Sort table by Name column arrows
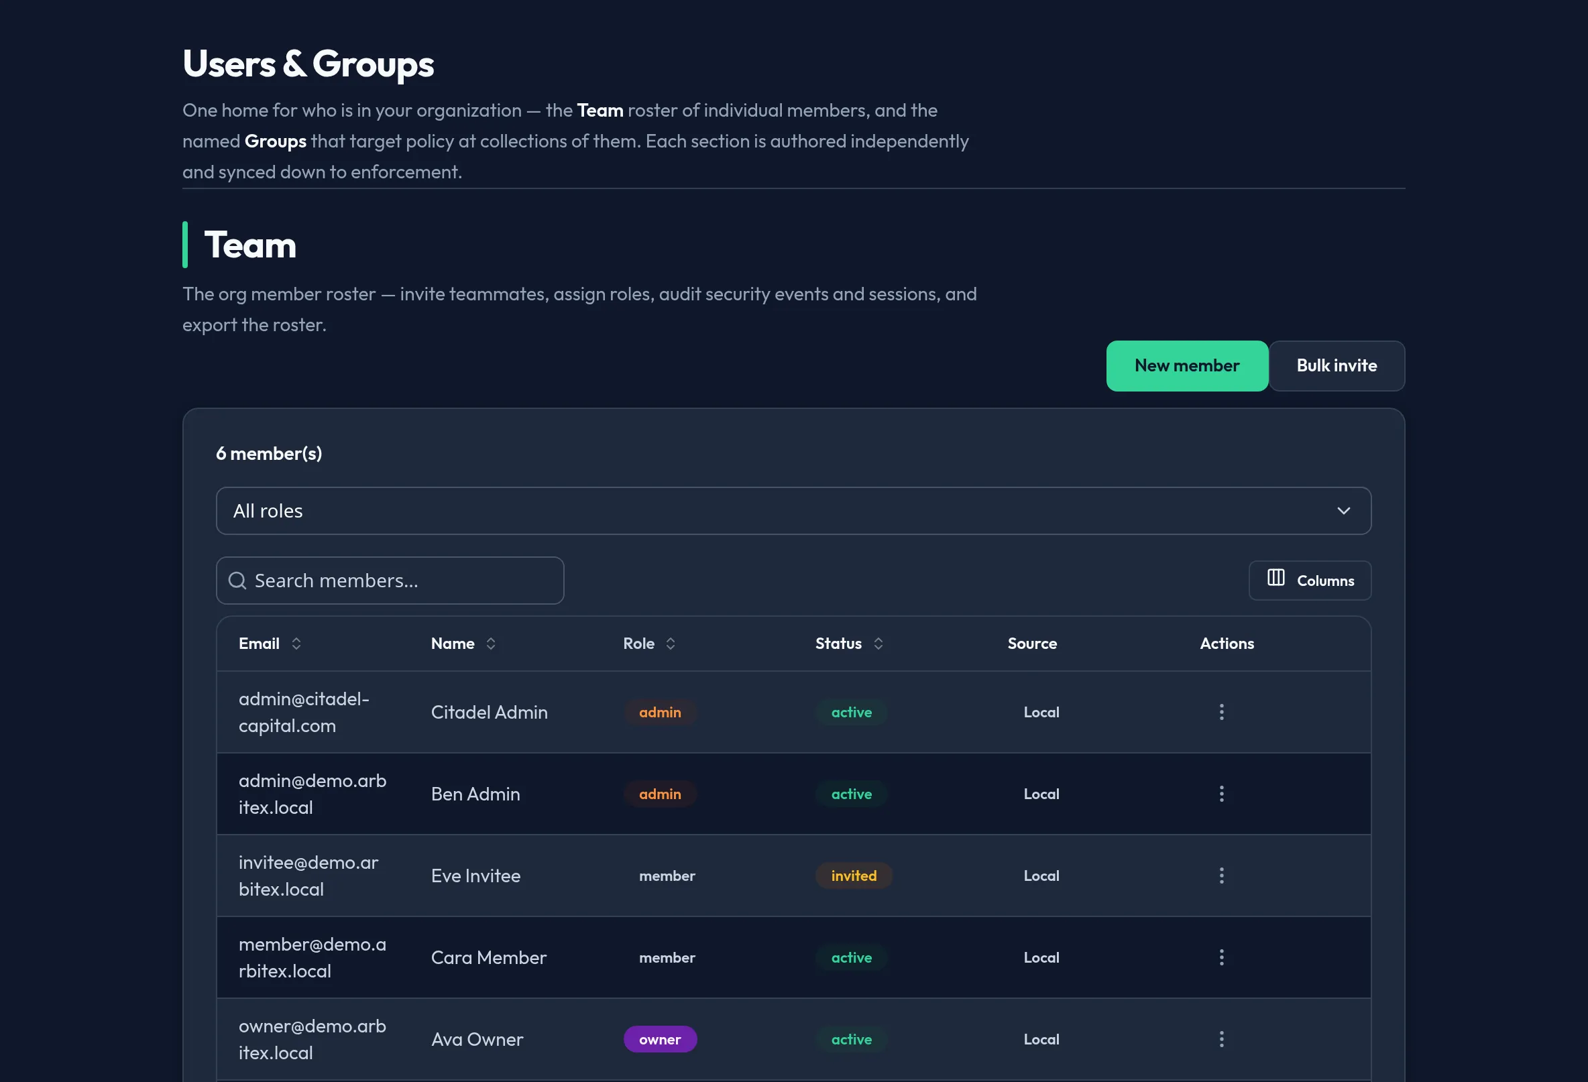The height and width of the screenshot is (1082, 1588). [x=491, y=644]
